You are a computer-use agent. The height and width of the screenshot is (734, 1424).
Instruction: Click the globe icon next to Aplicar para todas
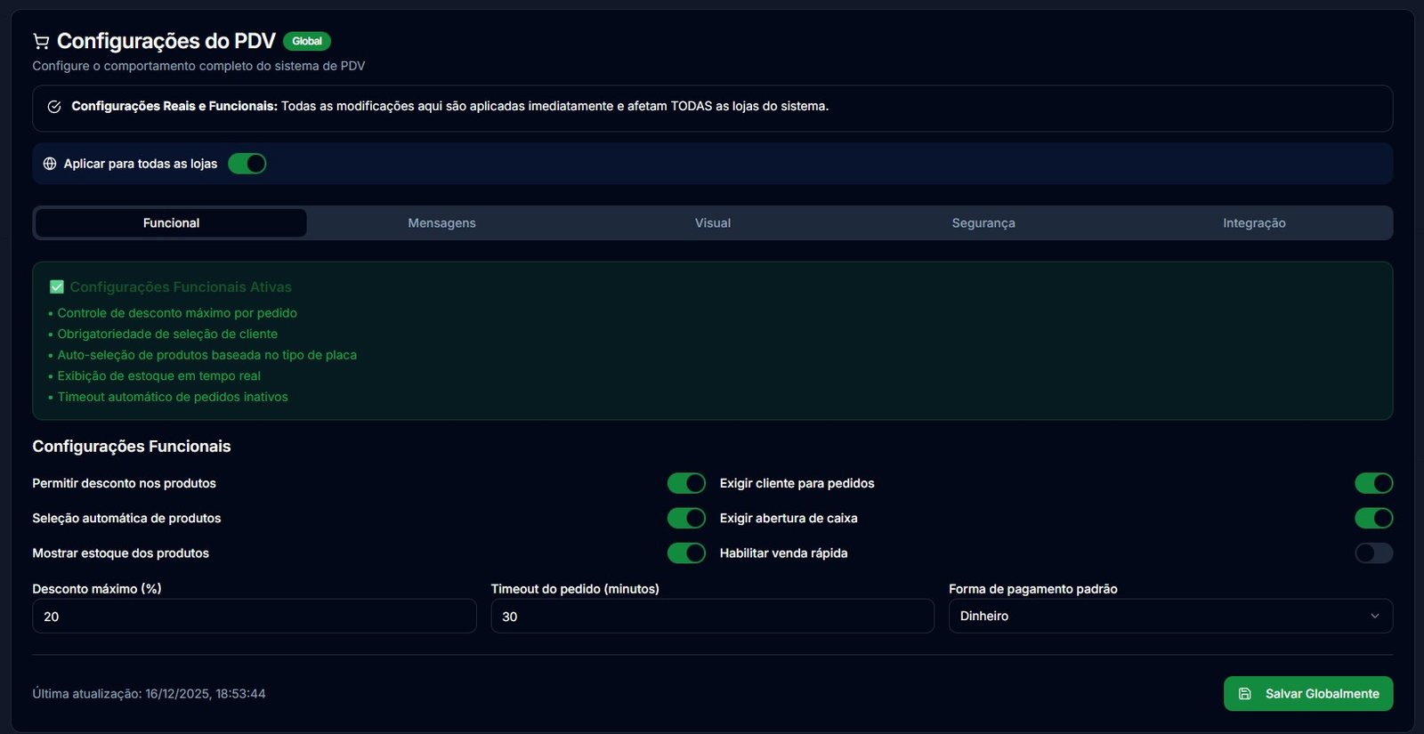click(50, 164)
